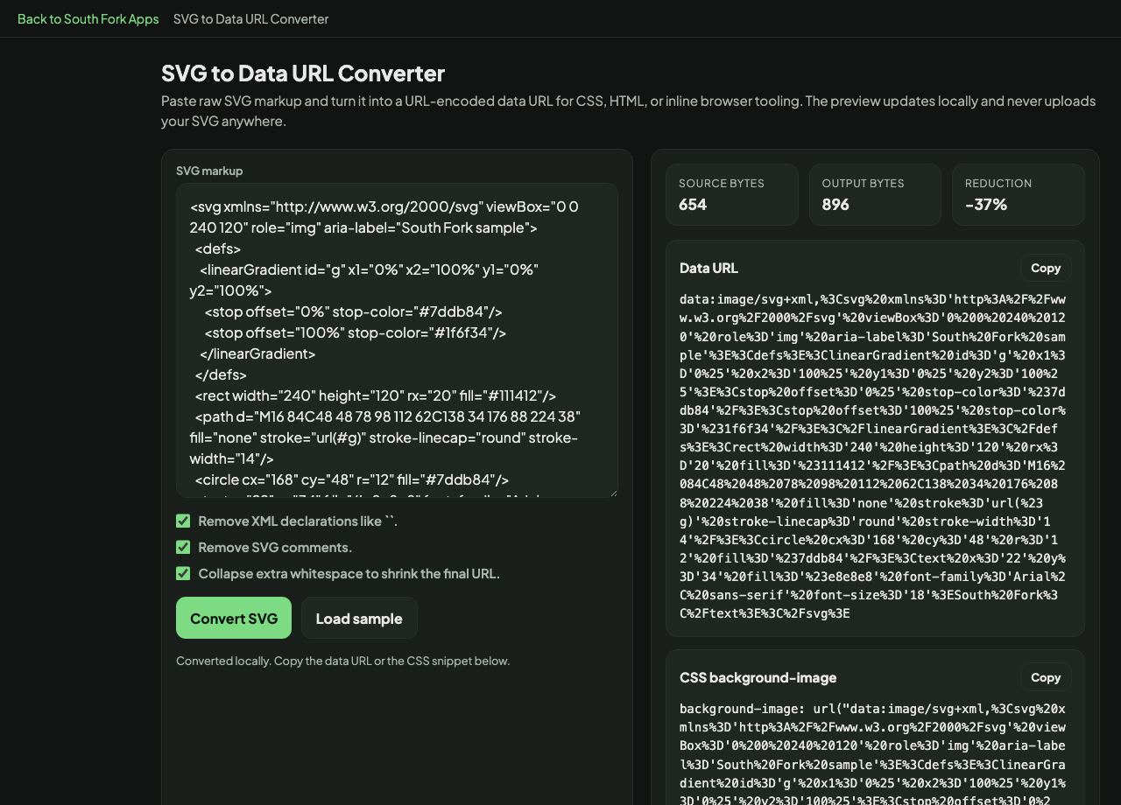Image resolution: width=1121 pixels, height=805 pixels.
Task: Click the Output Bytes 896 stat card
Action: point(875,194)
